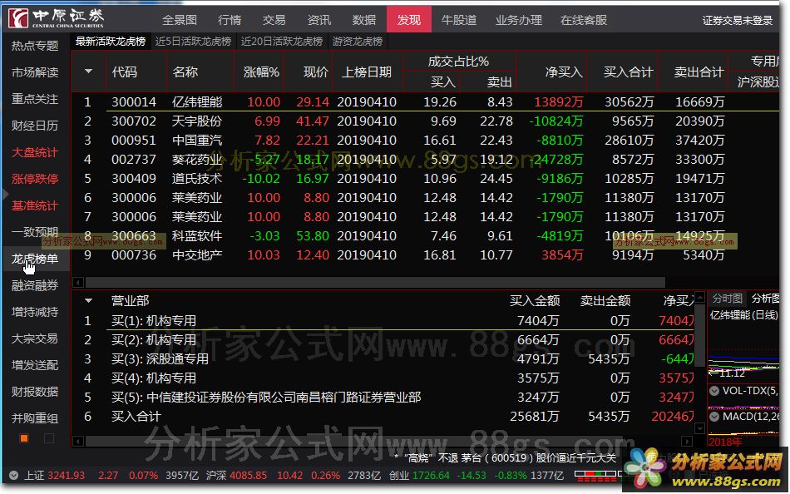Open the 业务办理 top menu
Image resolution: width=790 pixels, height=494 pixels.
click(518, 20)
